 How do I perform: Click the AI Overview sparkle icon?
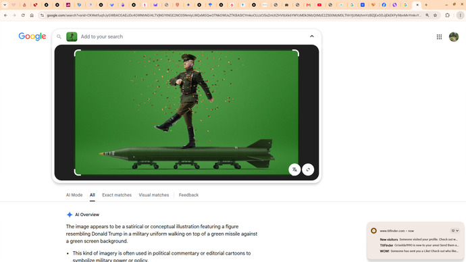(x=70, y=215)
